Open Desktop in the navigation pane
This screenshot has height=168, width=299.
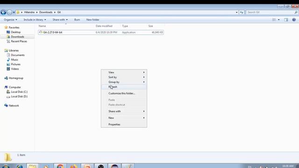15,32
